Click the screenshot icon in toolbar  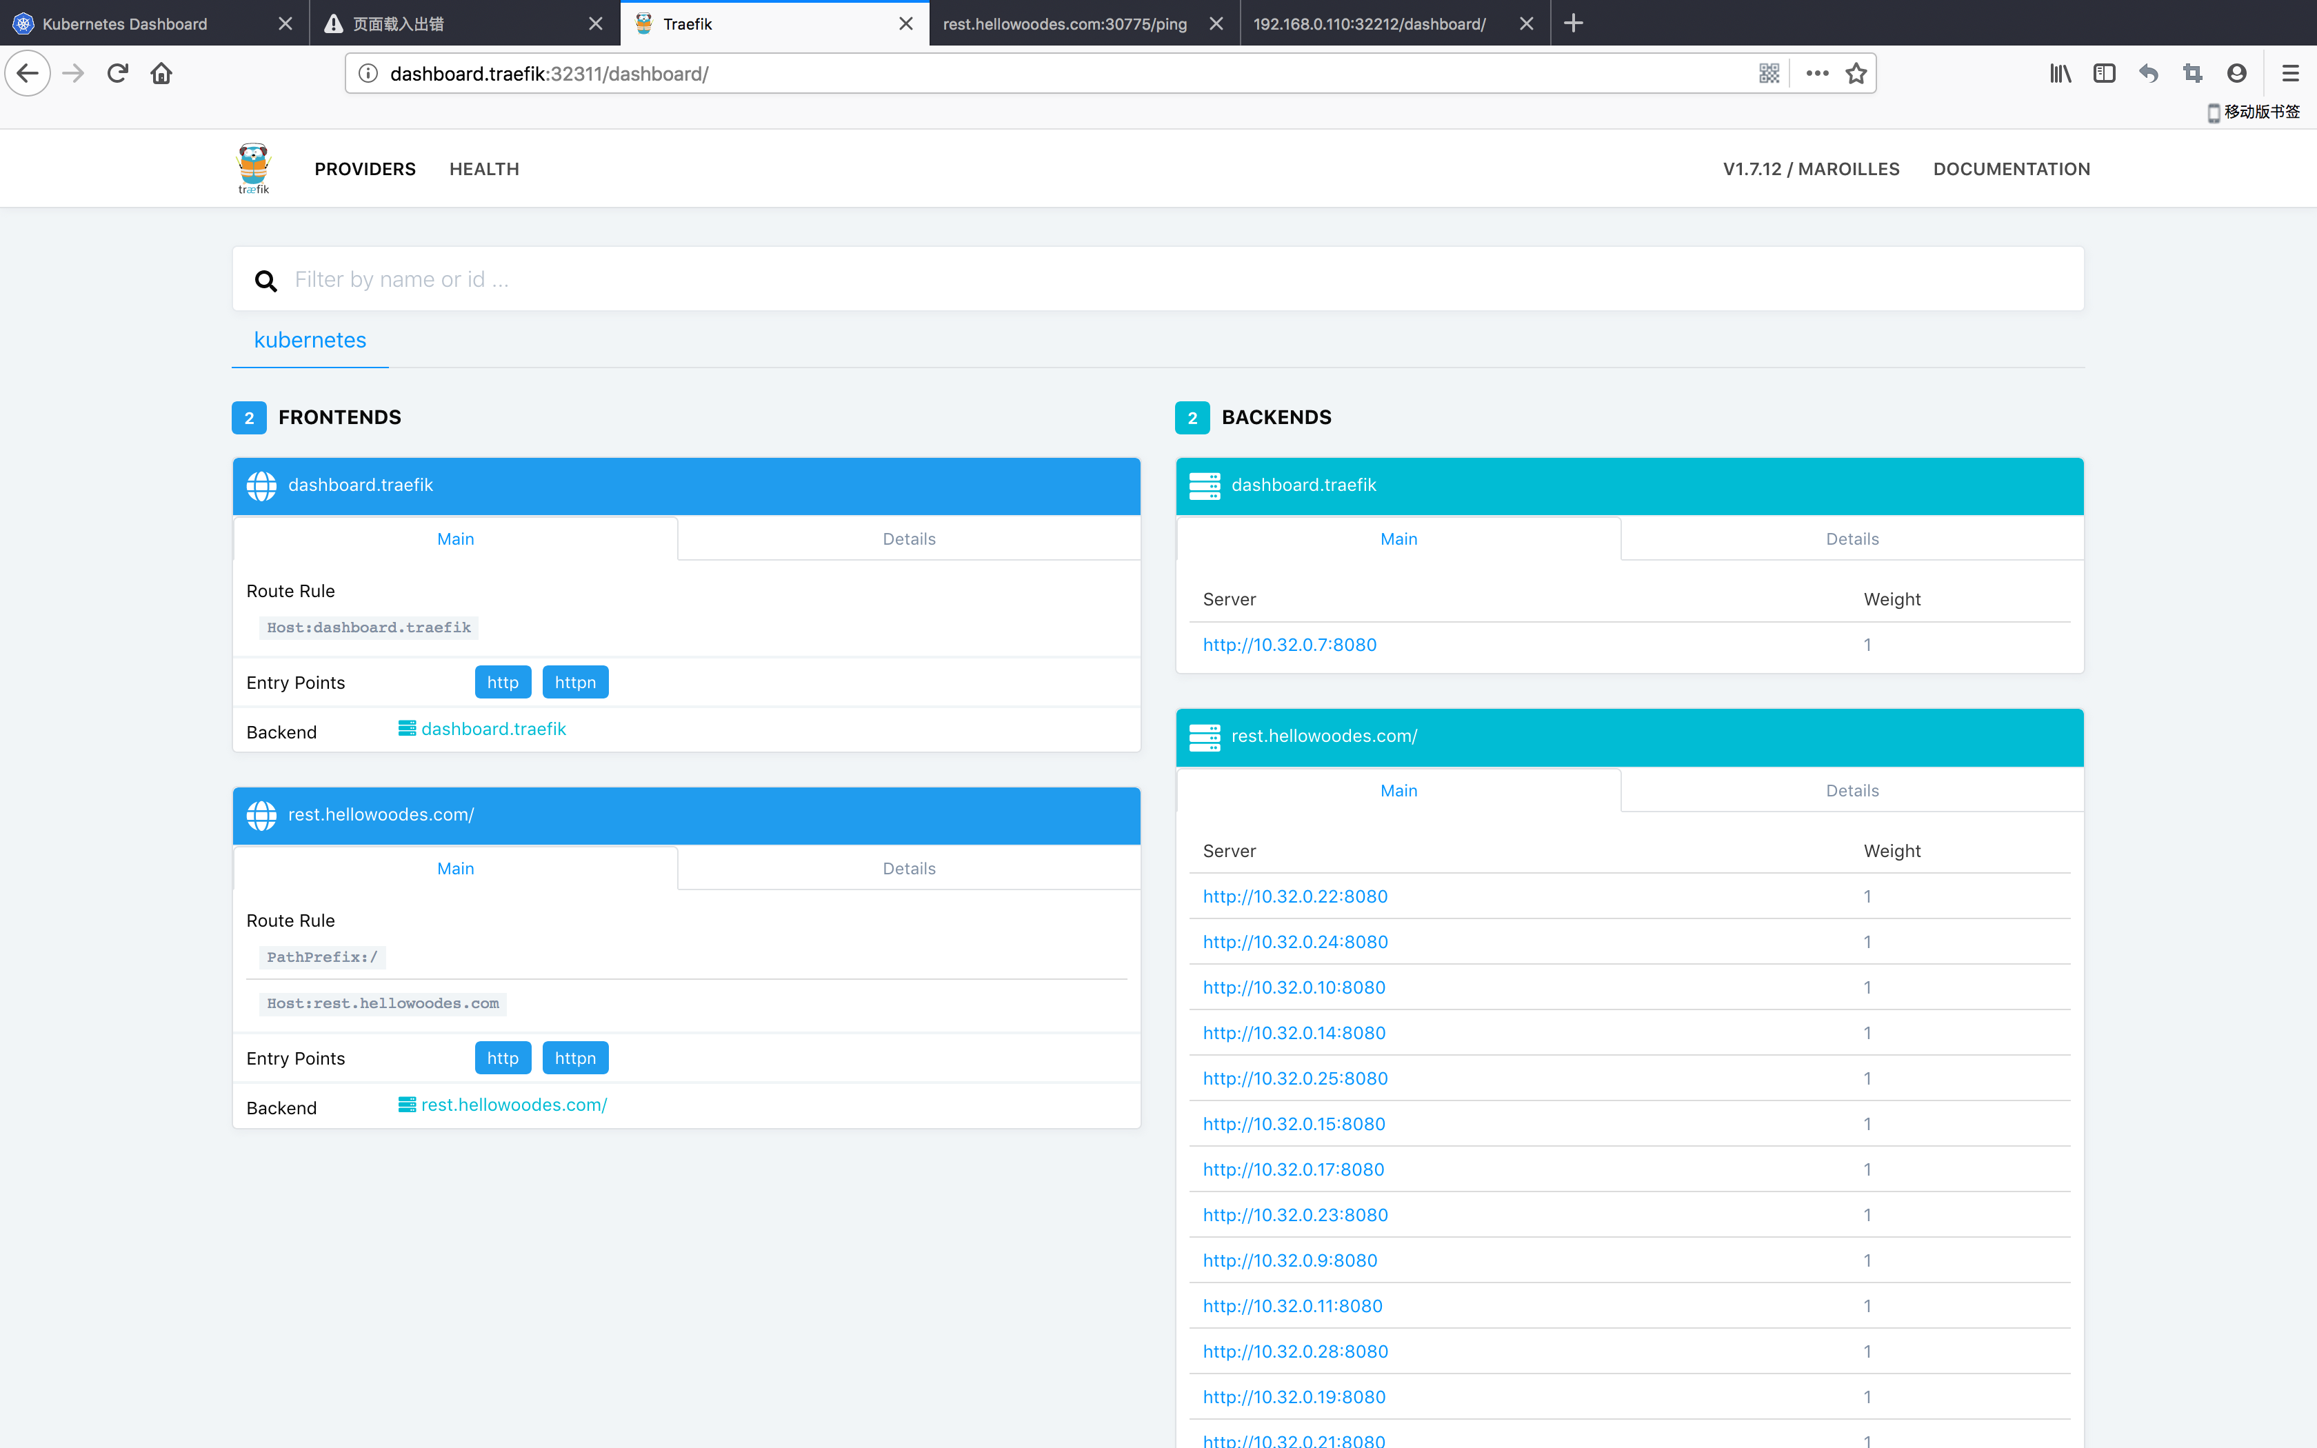[x=2193, y=73]
